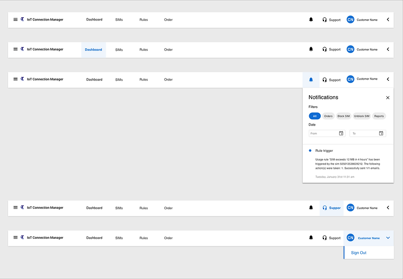Focus the From date input field
The image size is (403, 279).
pos(327,133)
